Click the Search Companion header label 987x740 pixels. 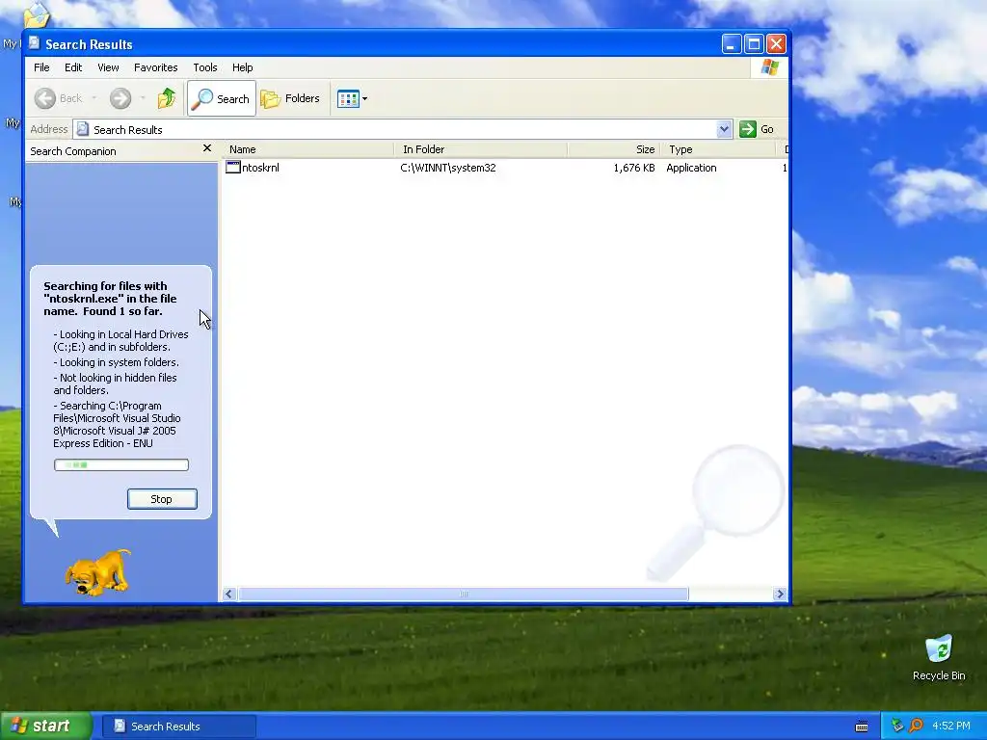point(73,151)
